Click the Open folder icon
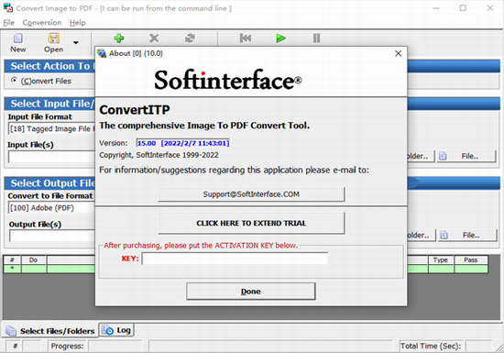The width and height of the screenshot is (504, 353). click(x=54, y=39)
